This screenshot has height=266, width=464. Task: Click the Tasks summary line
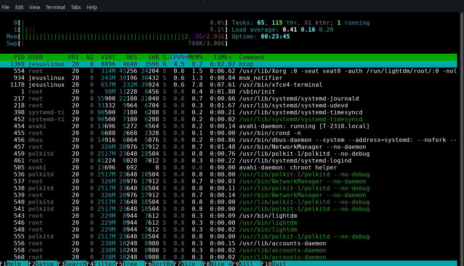point(300,23)
